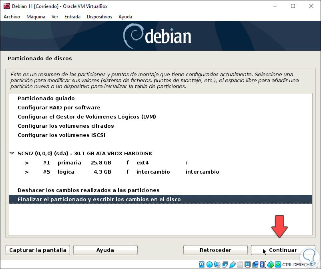Open the Dispositivos menu
This screenshot has height=269, width=321.
[99, 17]
